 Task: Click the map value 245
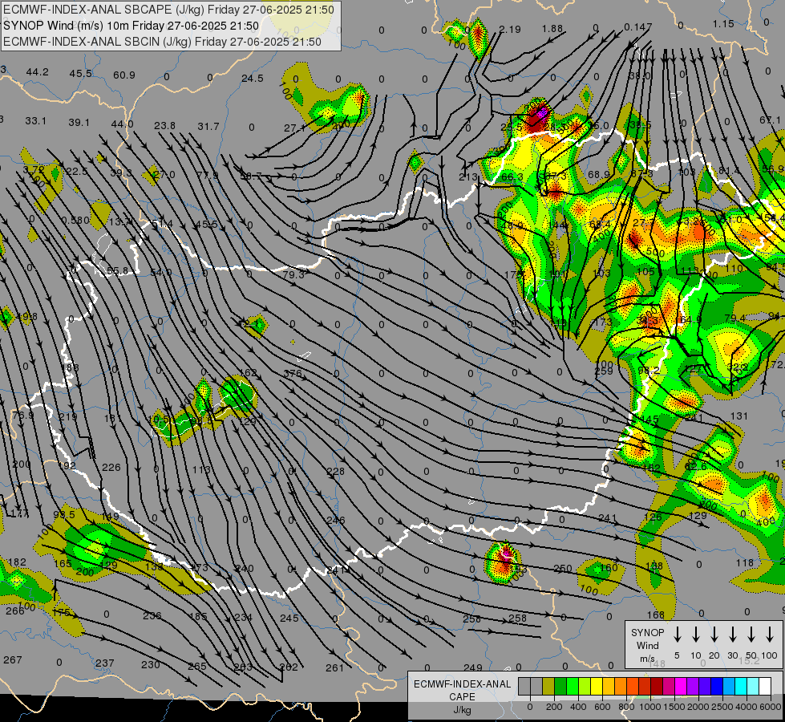[x=289, y=619]
